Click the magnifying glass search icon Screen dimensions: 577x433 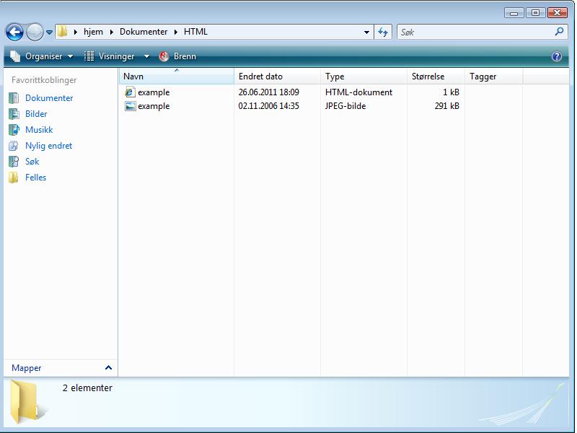(559, 32)
